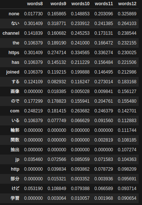Viewport: 142px width, 205px height.
Task: Click value 0.090654 in 学習 row
Action: pyautogui.click(x=127, y=198)
